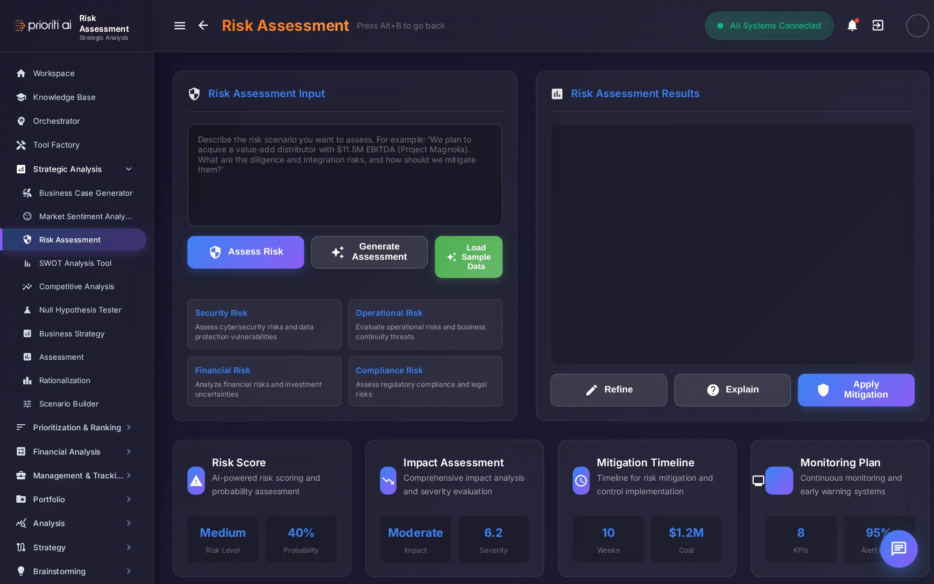Click the logout icon in header
This screenshot has height=584, width=934.
coord(878,25)
